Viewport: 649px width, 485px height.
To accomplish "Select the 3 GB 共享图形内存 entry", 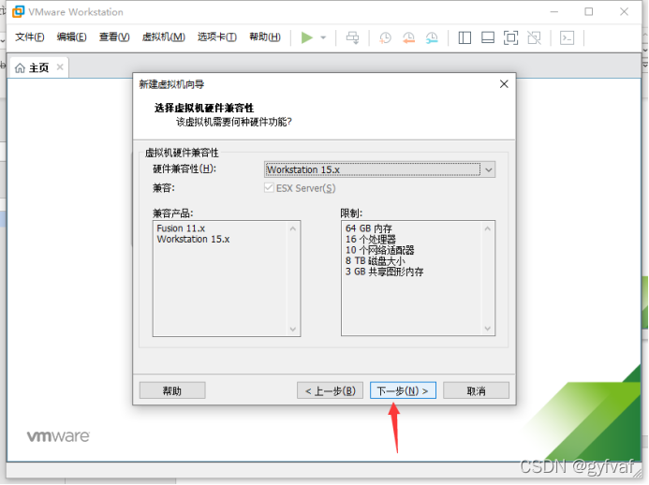I will click(384, 272).
